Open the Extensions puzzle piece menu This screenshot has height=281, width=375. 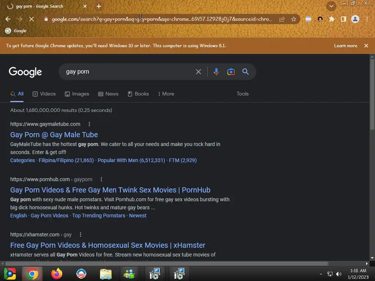pos(332,19)
